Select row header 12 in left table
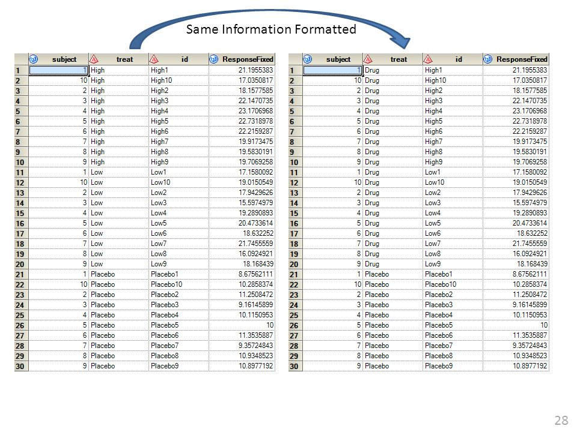Image resolution: width=577 pixels, height=432 pixels. coord(22,182)
